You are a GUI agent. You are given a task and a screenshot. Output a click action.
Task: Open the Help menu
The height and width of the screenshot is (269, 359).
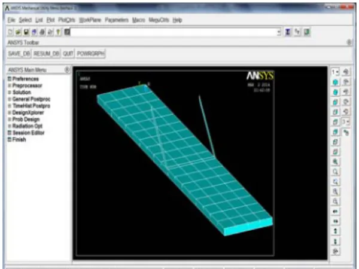[x=177, y=20]
